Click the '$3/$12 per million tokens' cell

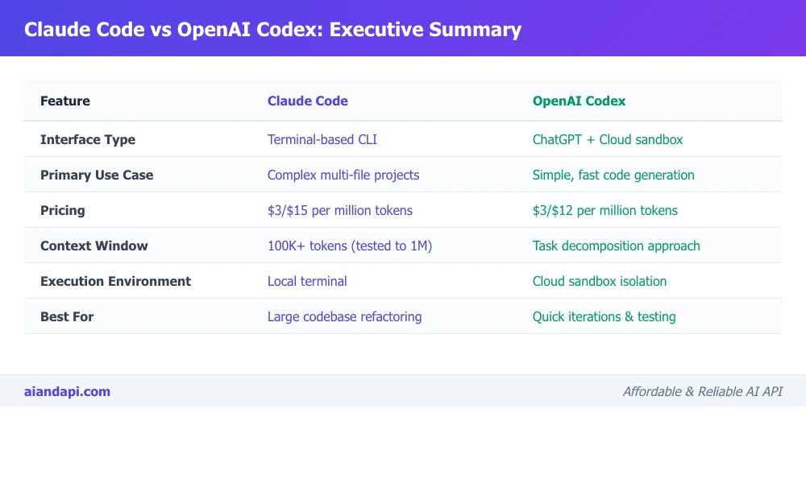[x=605, y=210]
